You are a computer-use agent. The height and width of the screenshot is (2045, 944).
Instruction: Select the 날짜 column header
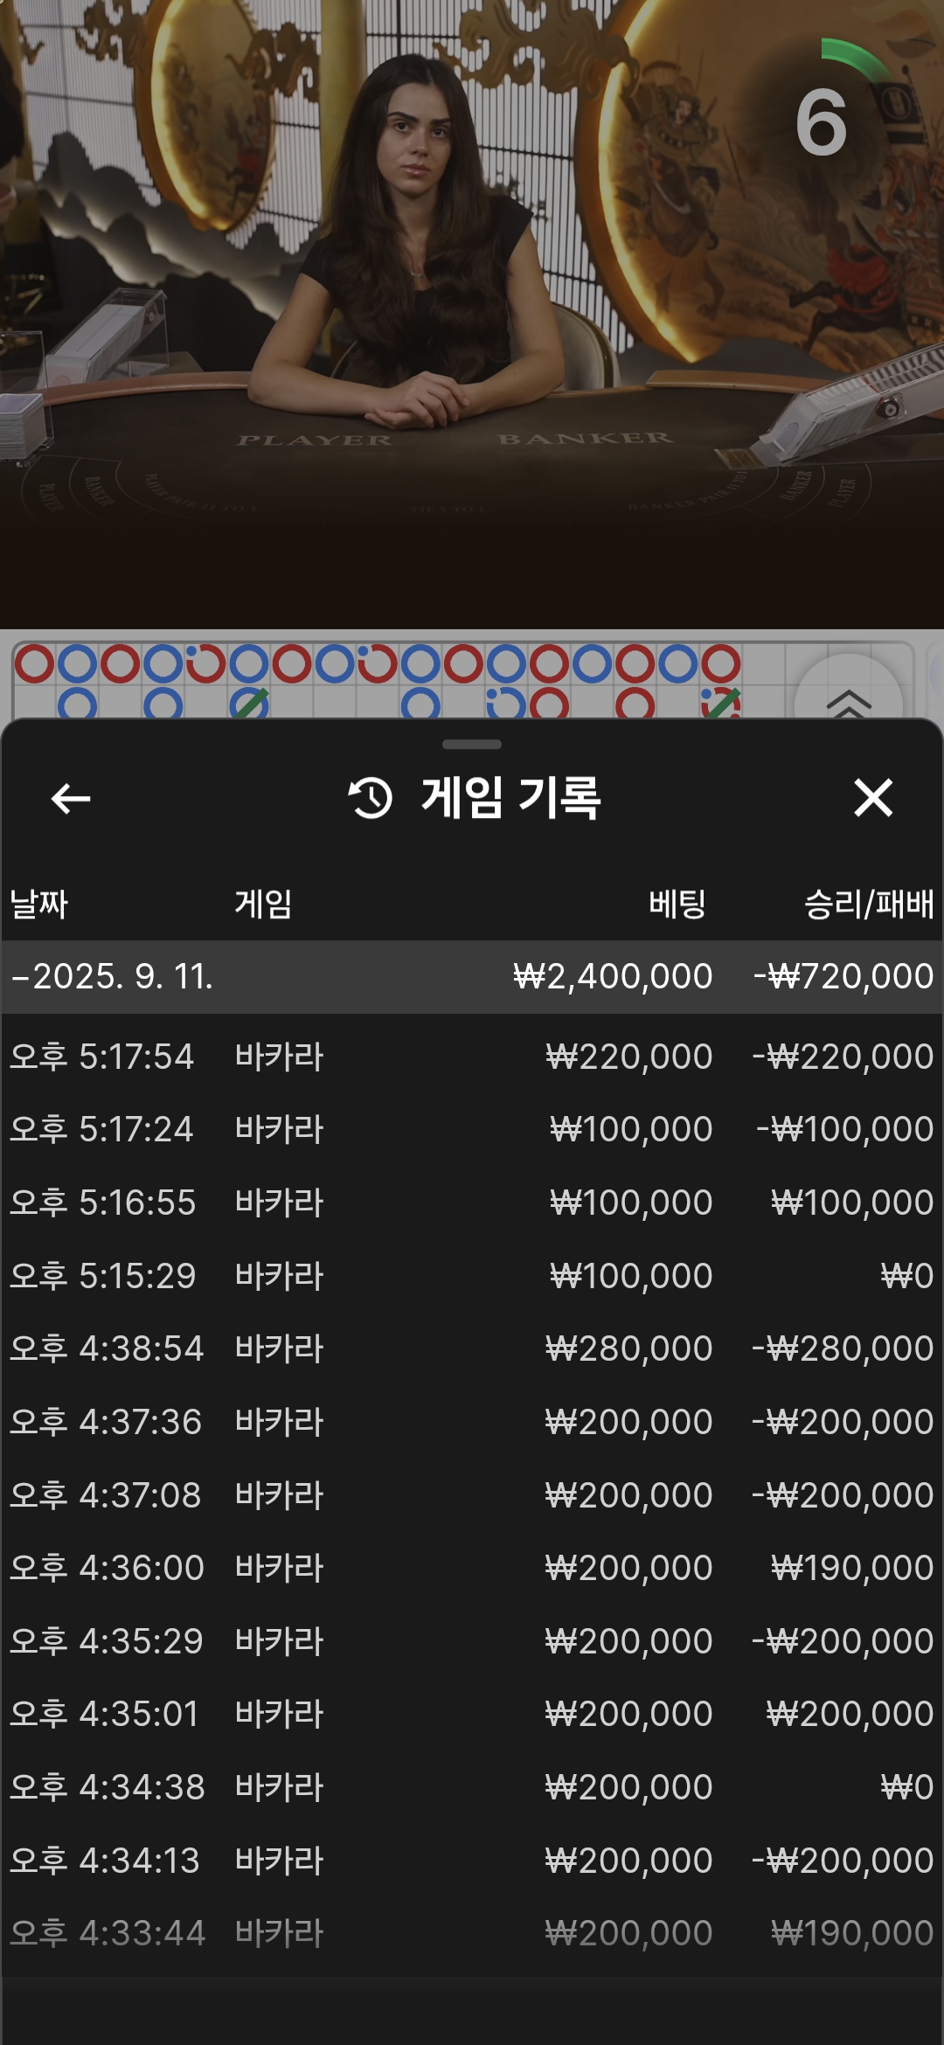click(x=38, y=904)
